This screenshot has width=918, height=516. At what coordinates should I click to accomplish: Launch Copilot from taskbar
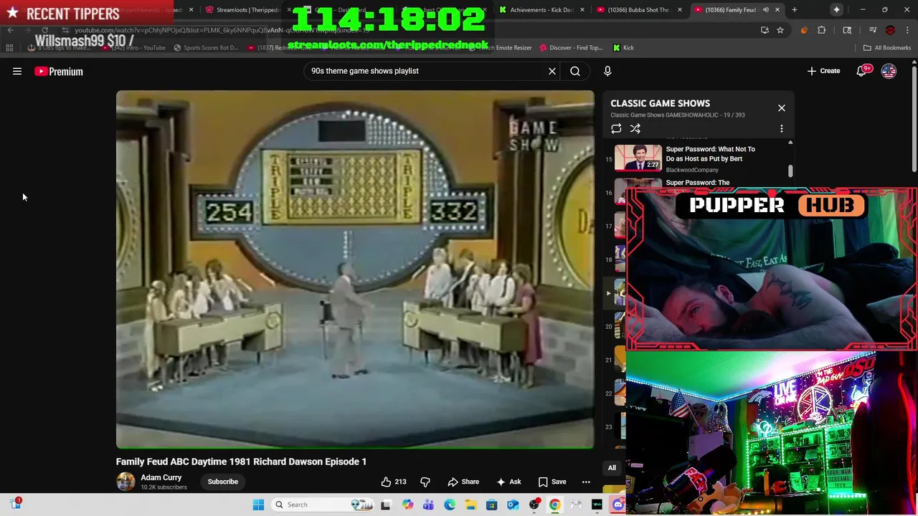coord(407,505)
